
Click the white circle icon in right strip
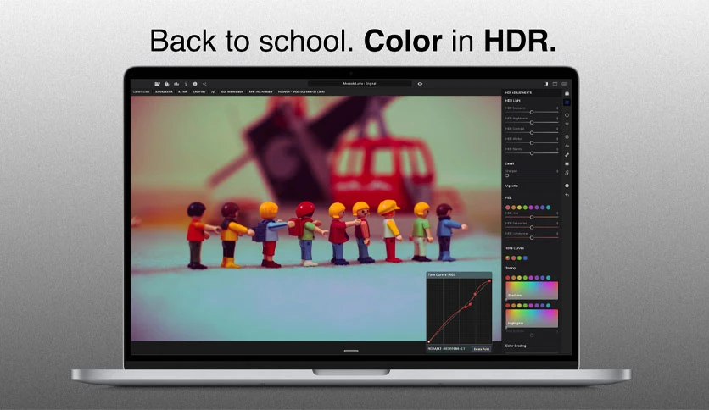click(x=567, y=186)
